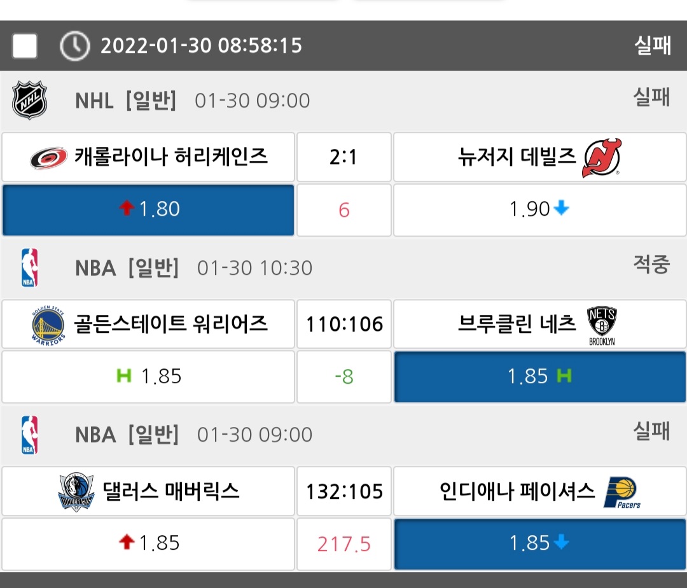The width and height of the screenshot is (687, 588).
Task: Click the clock icon in the header
Action: coord(74,46)
